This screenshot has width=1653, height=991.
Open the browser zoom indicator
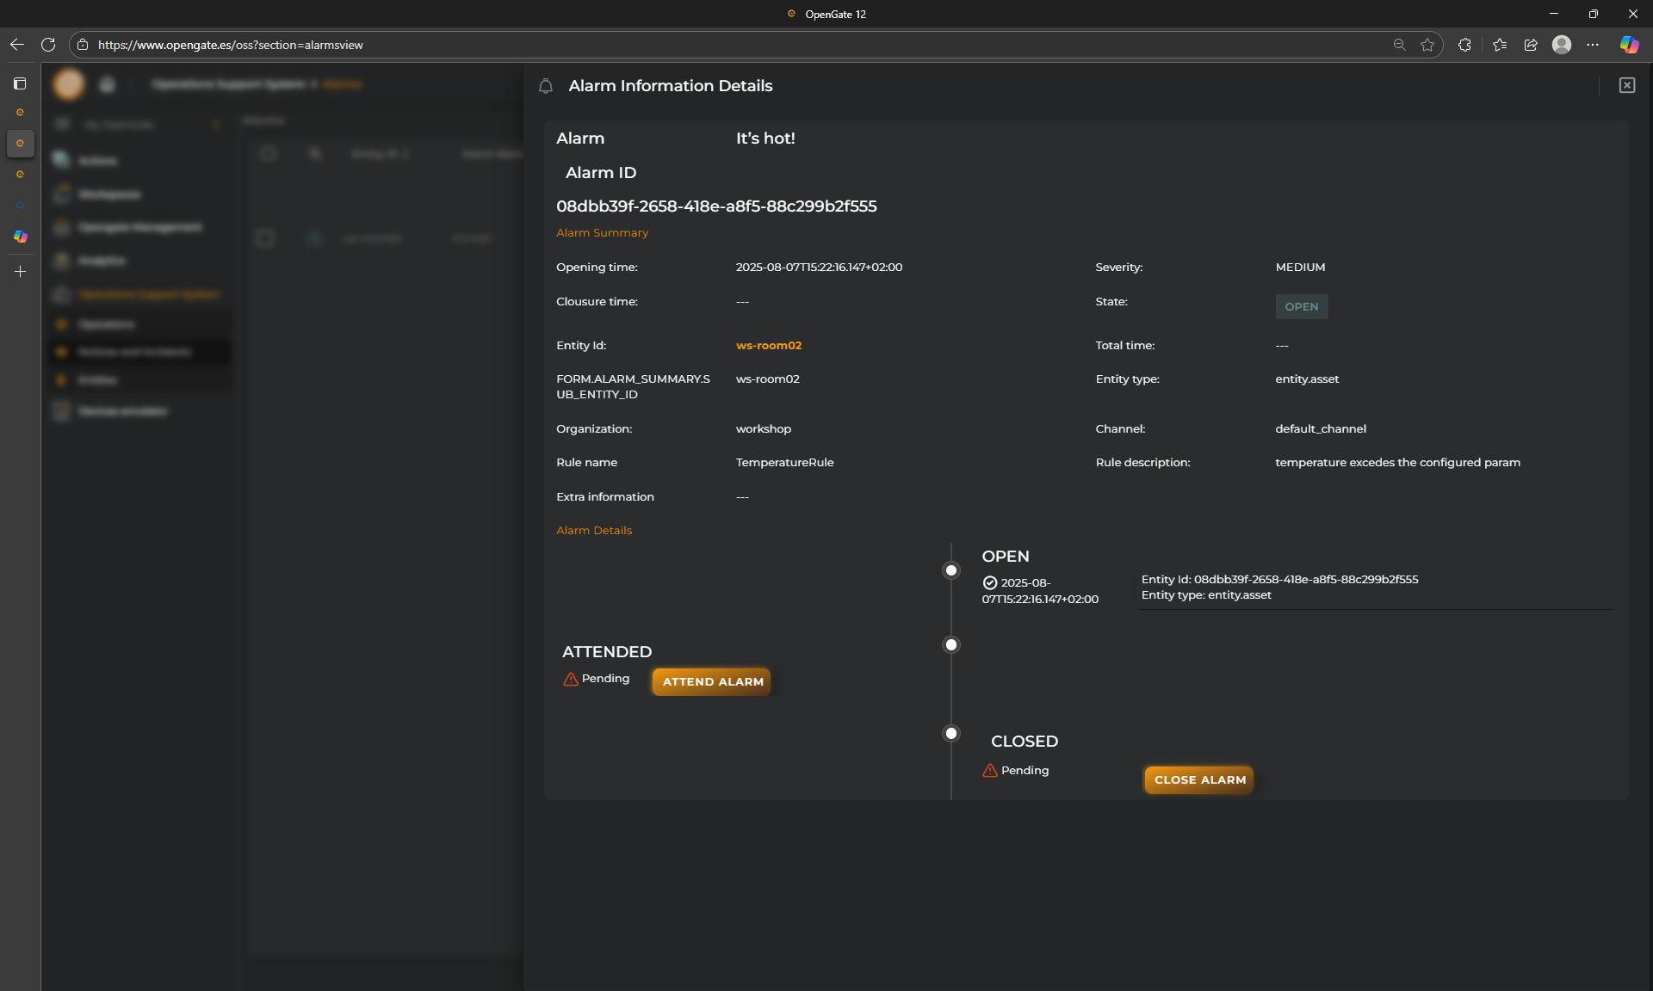[x=1399, y=45]
